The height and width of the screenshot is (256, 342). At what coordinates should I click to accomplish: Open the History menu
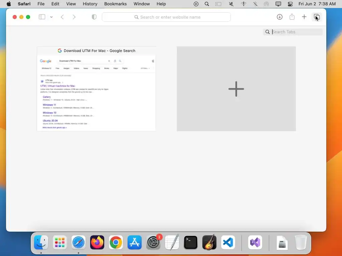tap(90, 4)
